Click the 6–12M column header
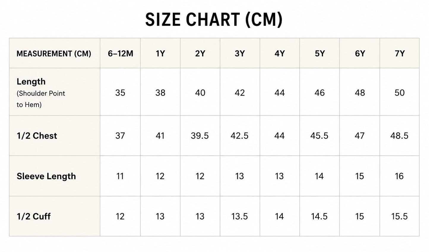429x252 pixels. point(121,53)
